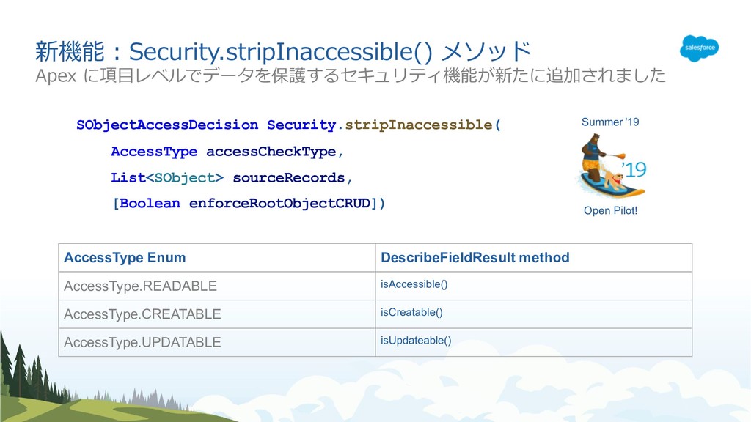Click the SObjectAccessDecision return type in code
This screenshot has width=751, height=422.
point(167,125)
